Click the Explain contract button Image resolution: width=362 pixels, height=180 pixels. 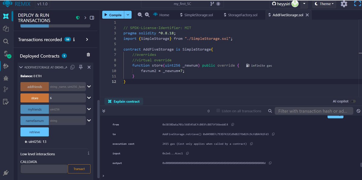pos(124,101)
